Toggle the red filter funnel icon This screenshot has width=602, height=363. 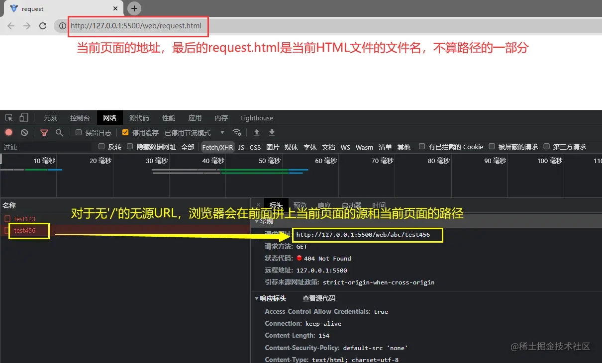44,133
